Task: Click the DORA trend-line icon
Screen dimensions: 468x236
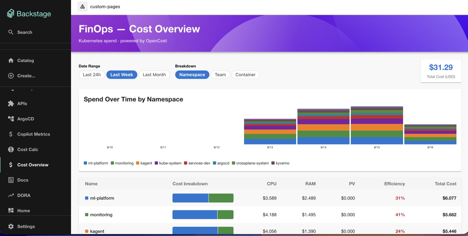Action: [x=11, y=195]
